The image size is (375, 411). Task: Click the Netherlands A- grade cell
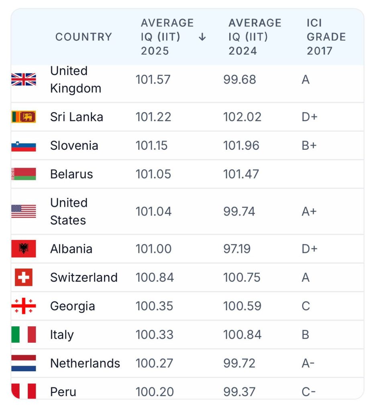click(x=308, y=363)
